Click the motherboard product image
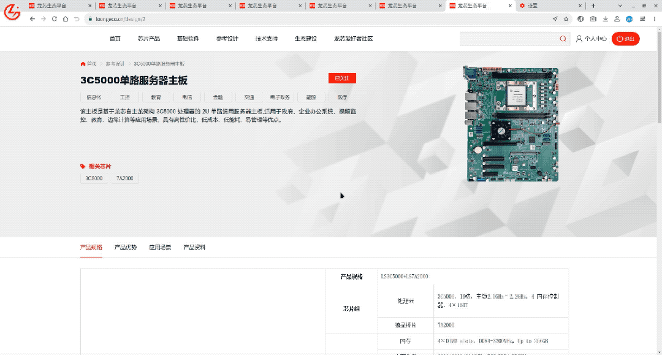Screen dimensions: 662x355 coord(511,124)
